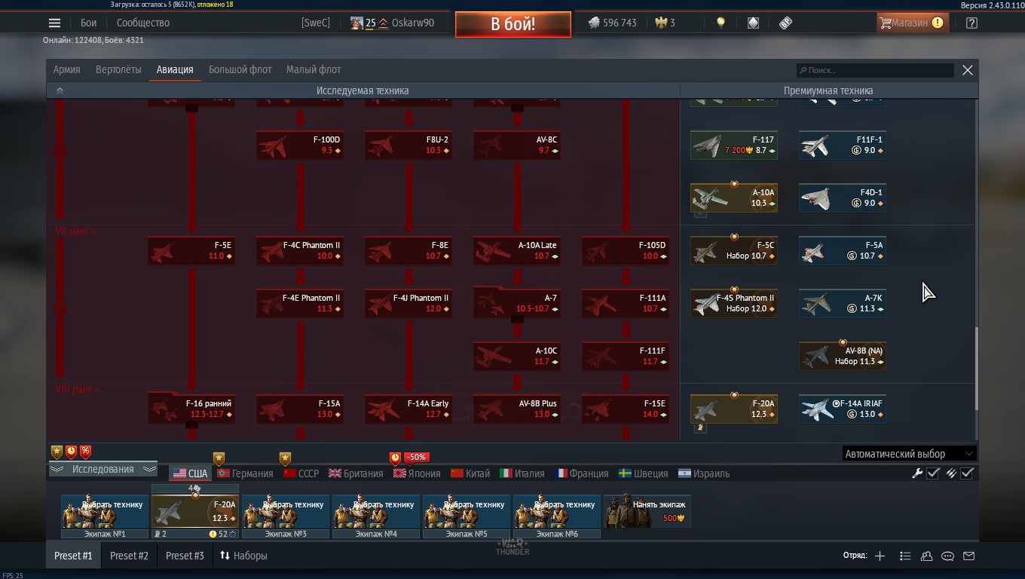Click Нанять экипаж for 500 eagles
The width and height of the screenshot is (1025, 579).
tap(647, 511)
